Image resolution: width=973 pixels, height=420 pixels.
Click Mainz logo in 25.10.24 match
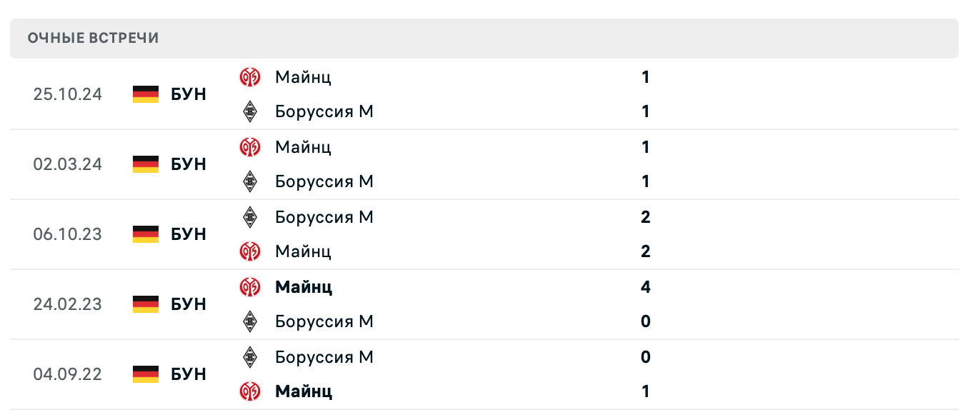coord(249,77)
